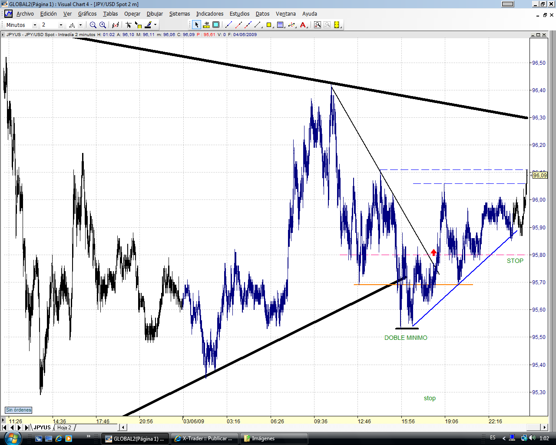Expand the time axis left arrow
Screen dimensions: 556x445
pyautogui.click(x=3, y=420)
